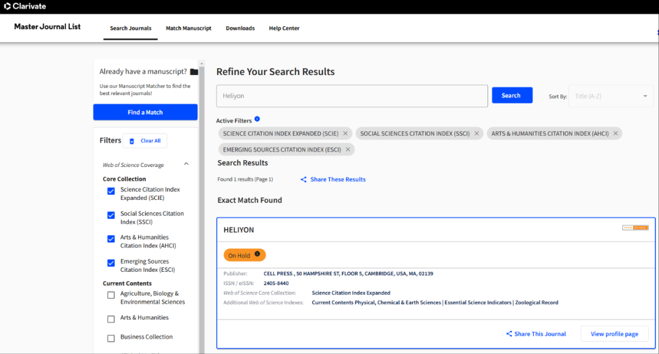
Task: Open the Manuscript Matcher folder icon
Action: (194, 72)
